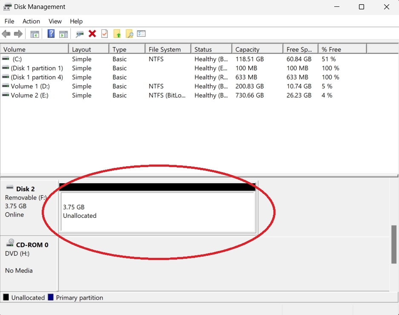Click the vertical scrollbar thumb in disk pane
This screenshot has width=399, height=315.
(394, 245)
